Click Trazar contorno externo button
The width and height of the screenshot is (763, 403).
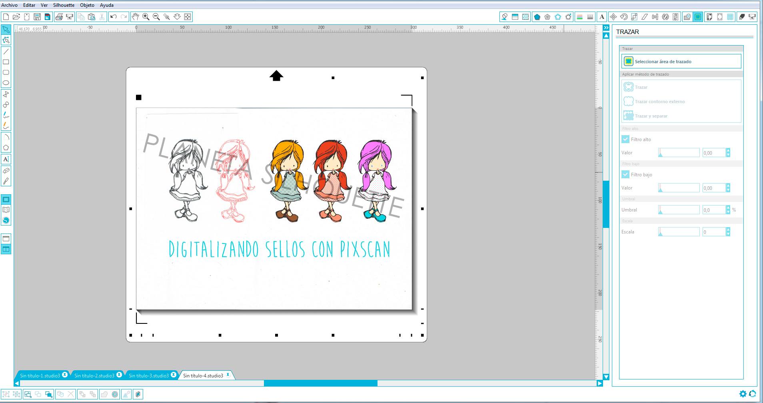(x=660, y=102)
